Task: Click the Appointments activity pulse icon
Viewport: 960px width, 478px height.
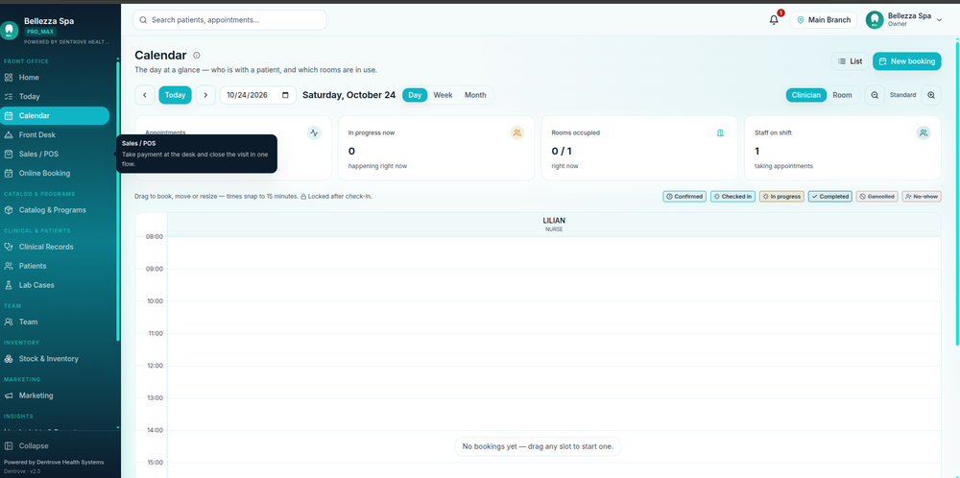Action: pyautogui.click(x=314, y=132)
